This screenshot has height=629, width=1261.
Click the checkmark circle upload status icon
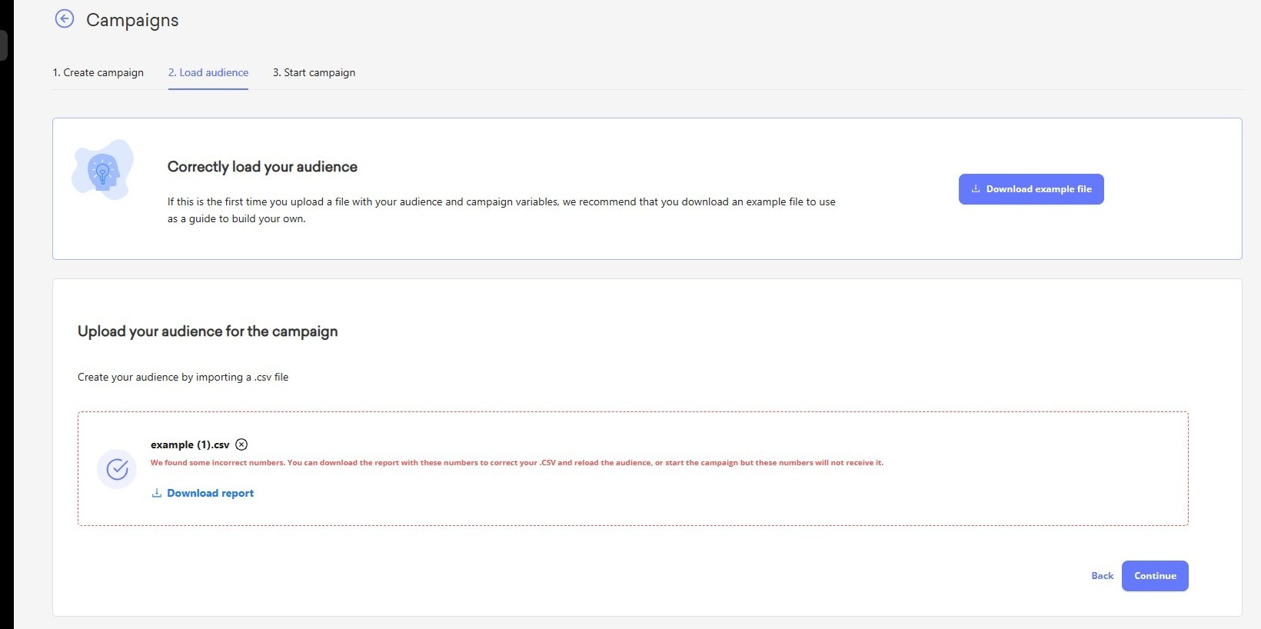117,468
